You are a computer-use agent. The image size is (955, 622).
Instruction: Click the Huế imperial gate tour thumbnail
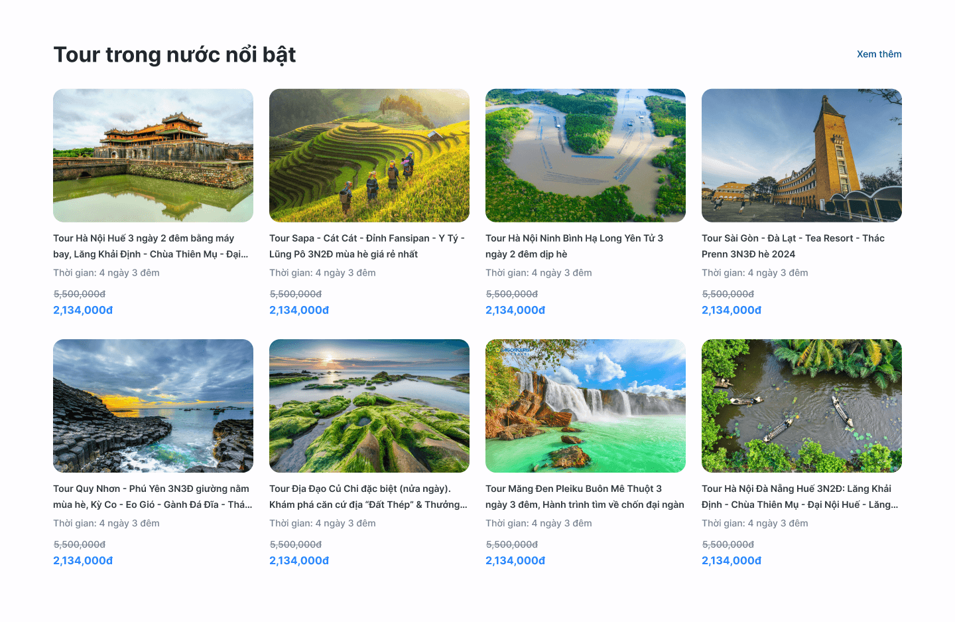point(153,155)
